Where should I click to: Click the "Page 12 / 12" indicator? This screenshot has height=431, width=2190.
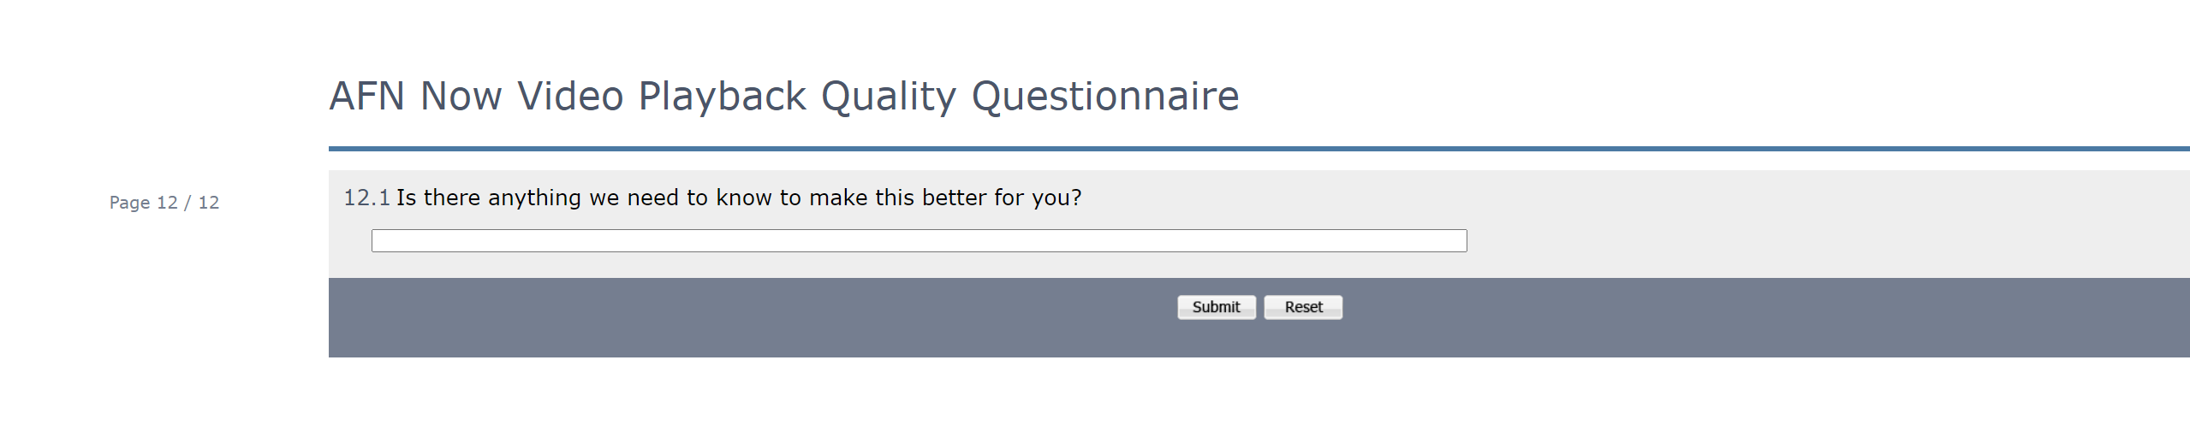[x=164, y=203]
